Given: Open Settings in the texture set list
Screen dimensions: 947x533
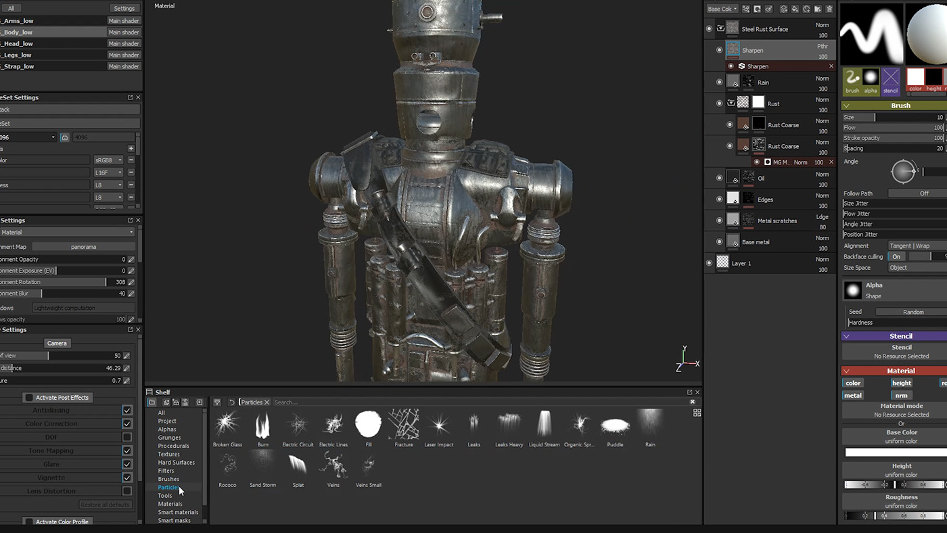Looking at the screenshot, I should (124, 8).
